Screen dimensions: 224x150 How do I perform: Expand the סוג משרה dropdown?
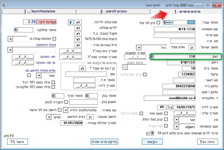pyautogui.click(x=66, y=110)
